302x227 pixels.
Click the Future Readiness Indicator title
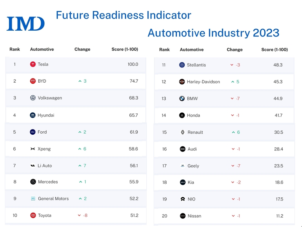click(123, 15)
